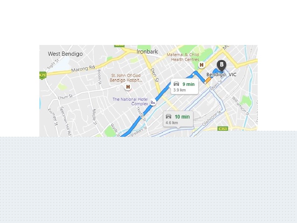Click the Gladstone St label
This screenshot has height=223, width=297.
pos(212,119)
